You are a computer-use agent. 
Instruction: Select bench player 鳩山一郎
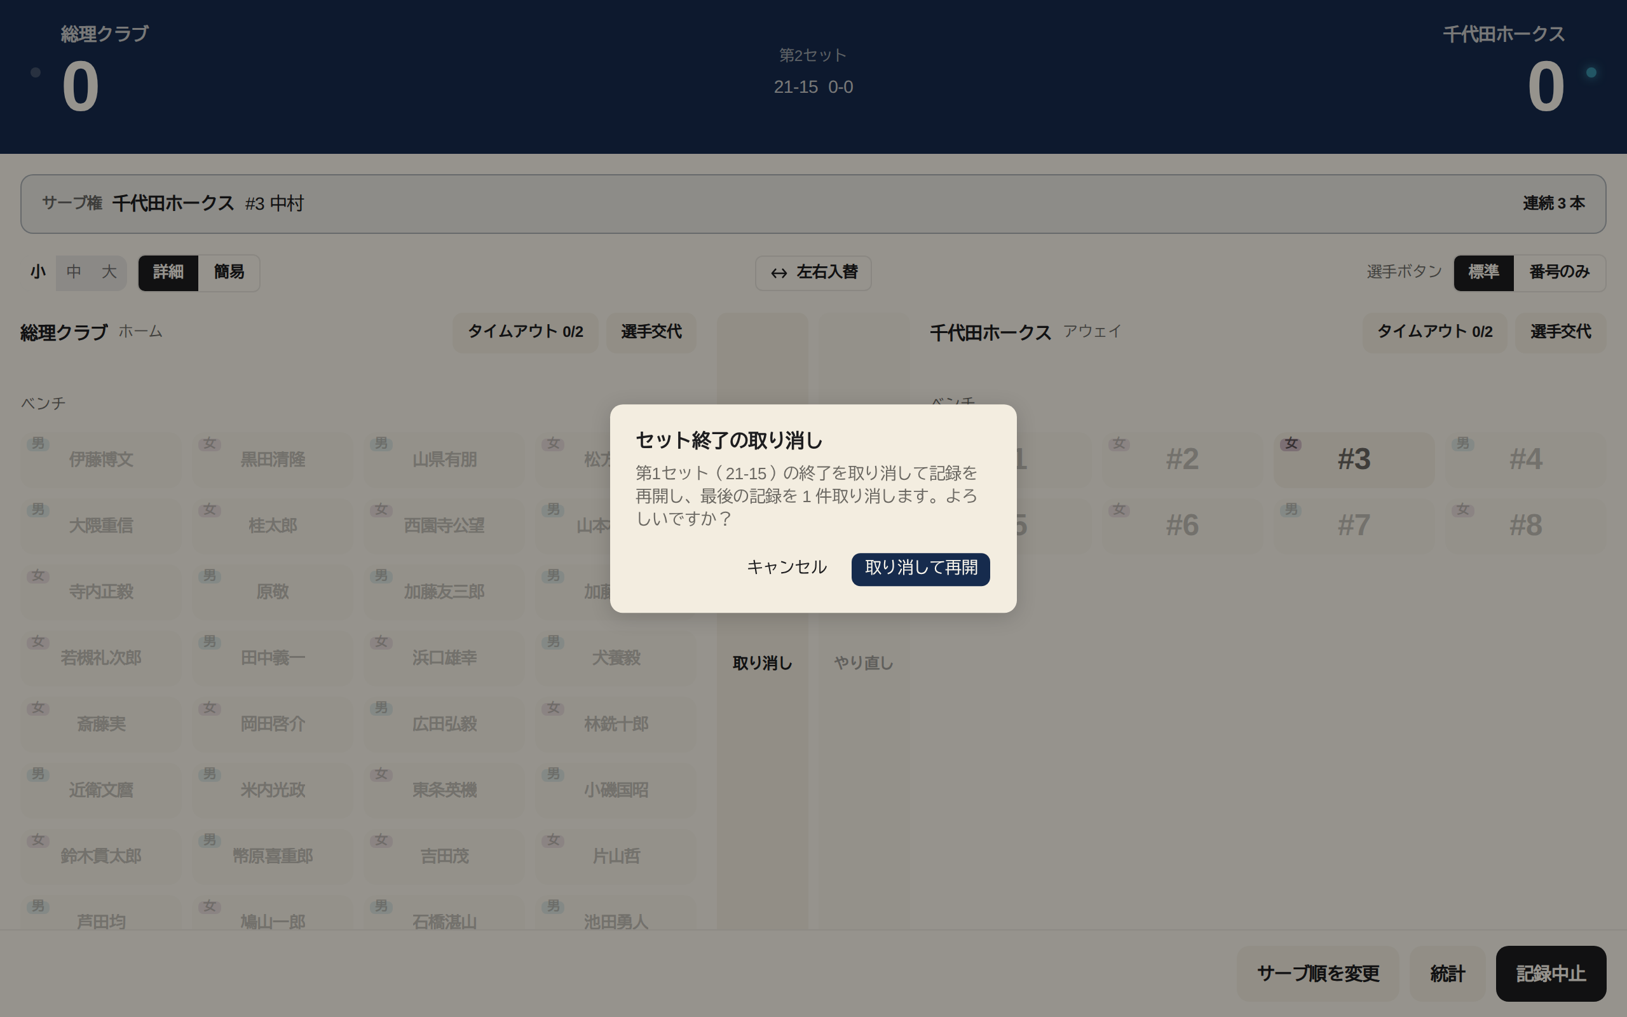coord(273,913)
